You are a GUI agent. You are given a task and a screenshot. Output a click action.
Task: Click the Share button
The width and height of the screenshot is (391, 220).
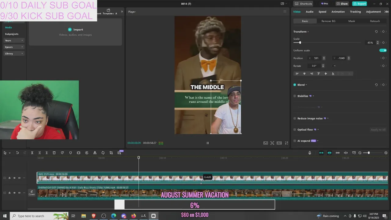tap(342, 4)
